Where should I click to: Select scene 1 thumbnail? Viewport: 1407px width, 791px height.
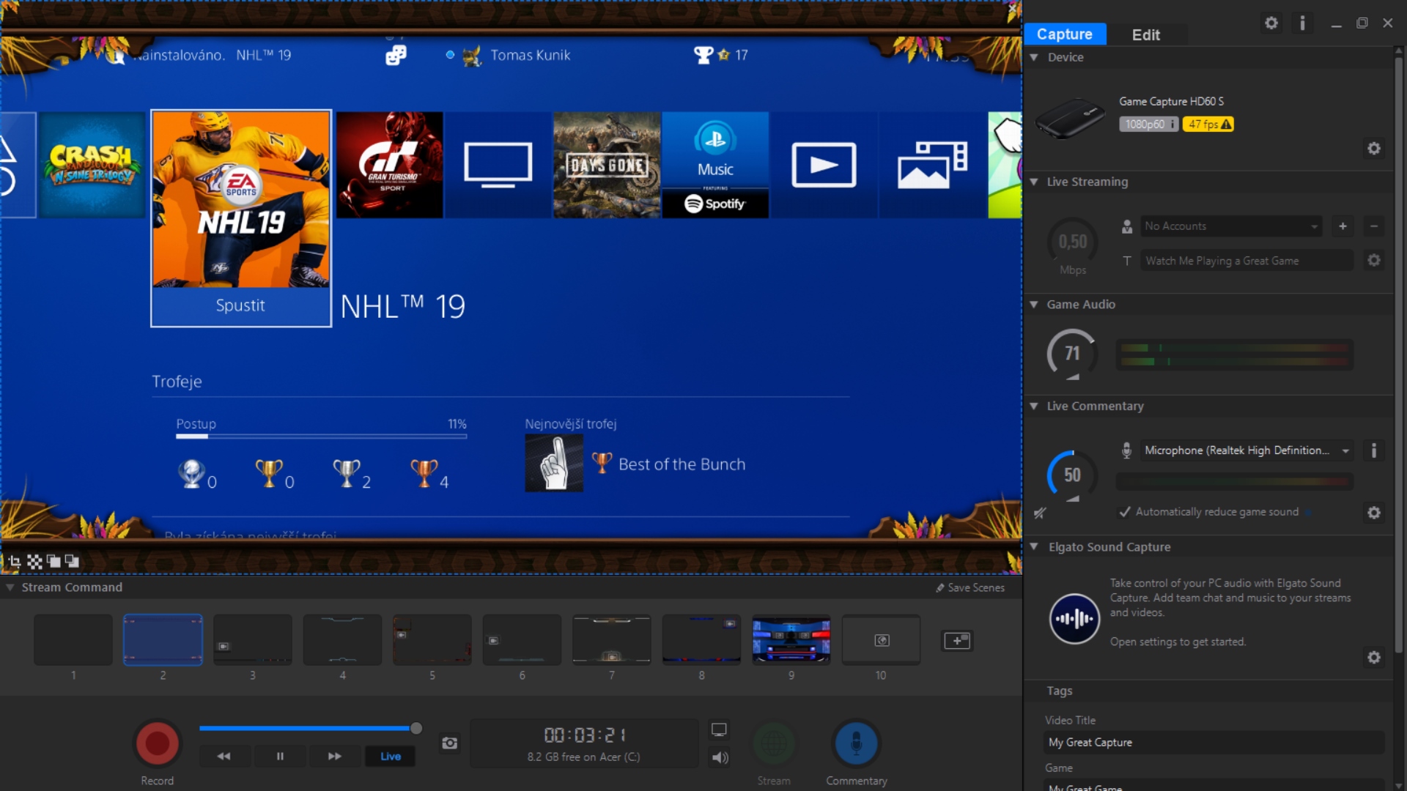[x=73, y=640]
